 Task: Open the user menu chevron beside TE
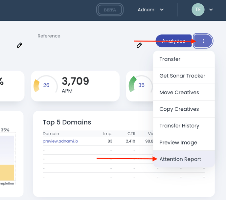pyautogui.click(x=211, y=10)
